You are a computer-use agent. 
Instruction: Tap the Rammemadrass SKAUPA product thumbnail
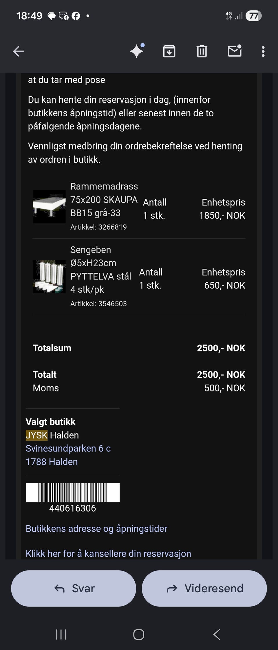pos(49,207)
